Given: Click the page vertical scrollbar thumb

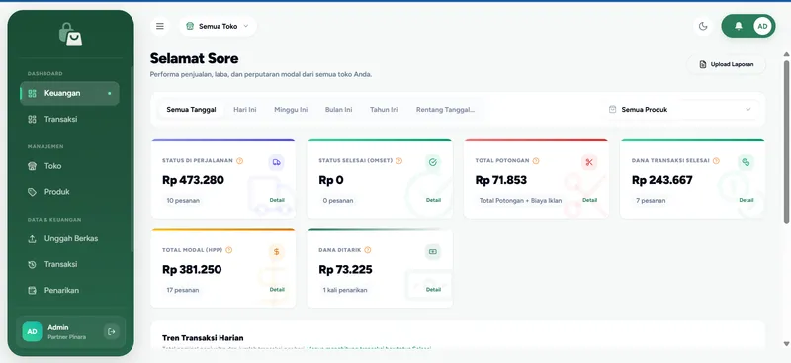Looking at the screenshot, I should point(786,141).
